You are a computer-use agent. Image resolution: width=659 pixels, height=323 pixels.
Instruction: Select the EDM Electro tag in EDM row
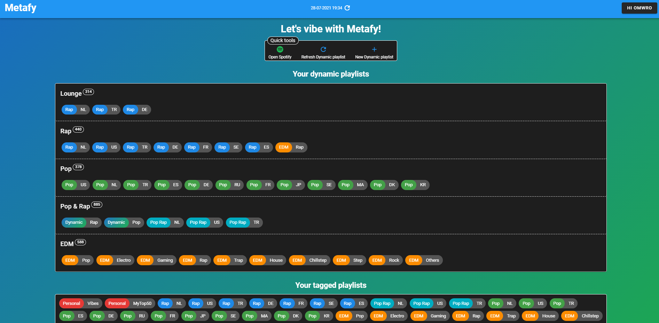point(115,260)
